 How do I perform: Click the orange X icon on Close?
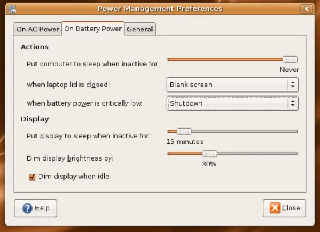275,208
